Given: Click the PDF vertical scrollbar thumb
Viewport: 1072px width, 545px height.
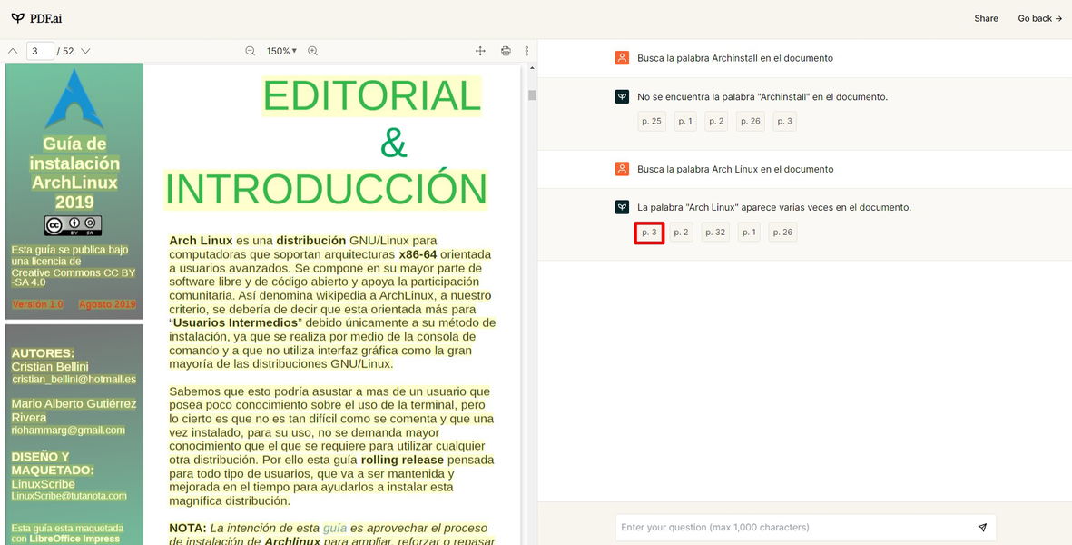Looking at the screenshot, I should click(532, 95).
